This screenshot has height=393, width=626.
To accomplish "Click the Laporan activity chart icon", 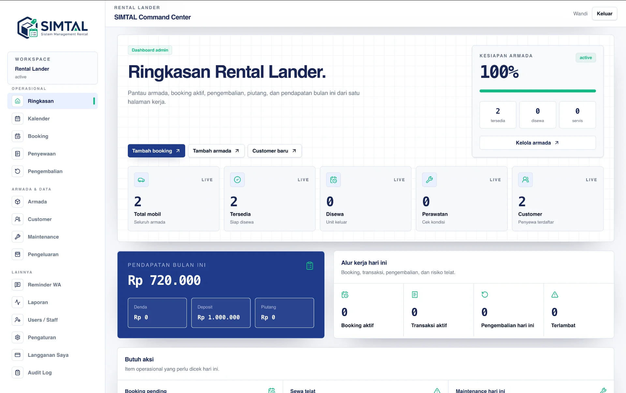I will [18, 302].
